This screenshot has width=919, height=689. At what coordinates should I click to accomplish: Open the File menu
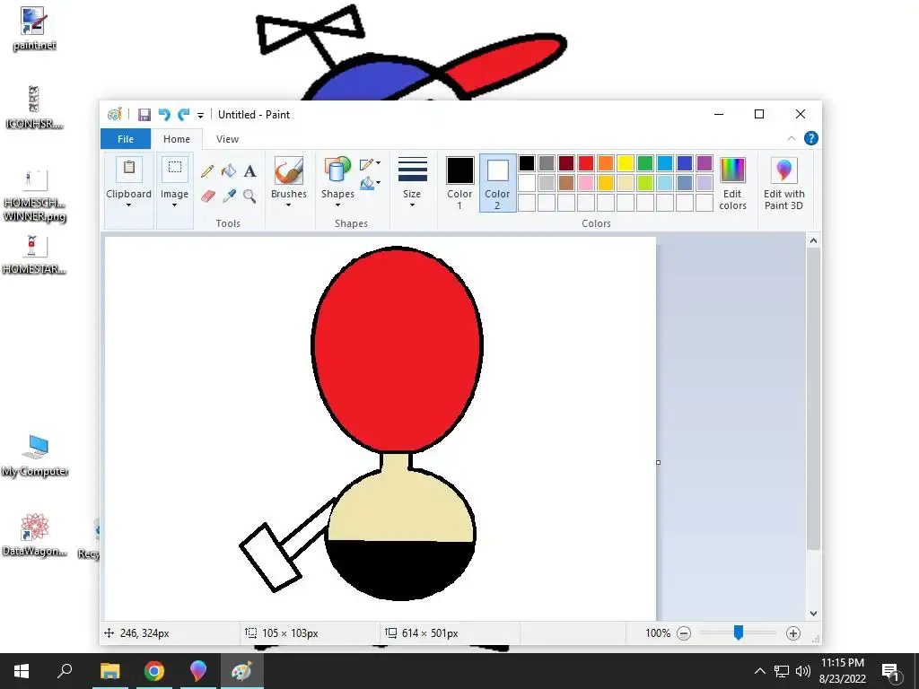[x=126, y=139]
